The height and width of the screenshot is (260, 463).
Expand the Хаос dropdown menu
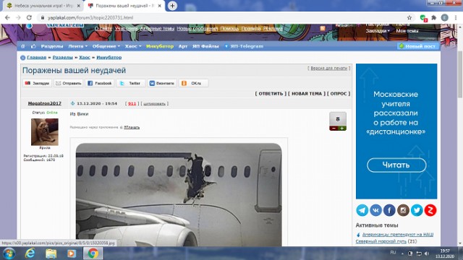[x=133, y=46]
